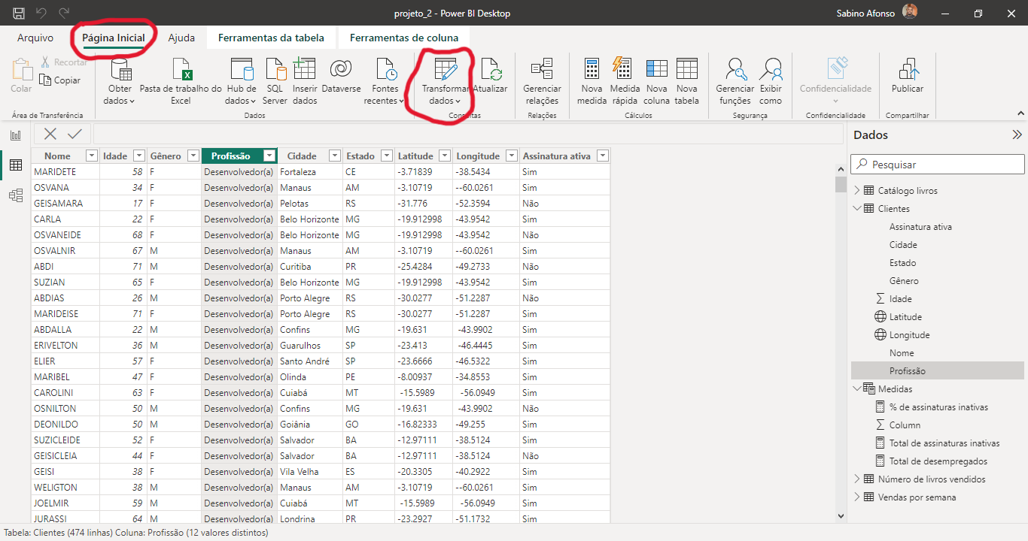Select the Página Inicial tab
The image size is (1028, 541).
[114, 38]
